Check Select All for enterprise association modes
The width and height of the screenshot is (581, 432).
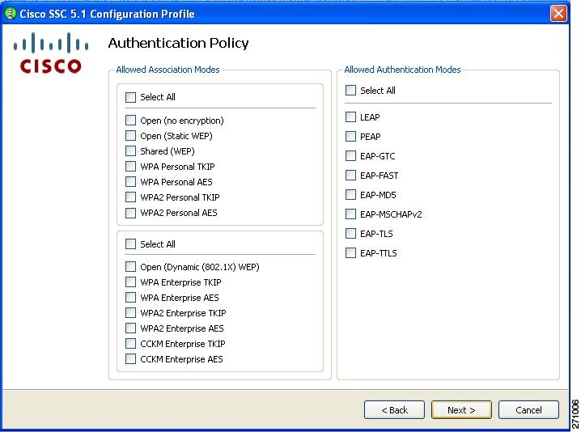pyautogui.click(x=130, y=244)
